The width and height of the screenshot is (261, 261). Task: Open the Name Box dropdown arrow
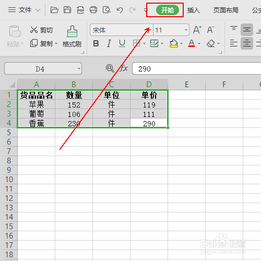coord(79,68)
